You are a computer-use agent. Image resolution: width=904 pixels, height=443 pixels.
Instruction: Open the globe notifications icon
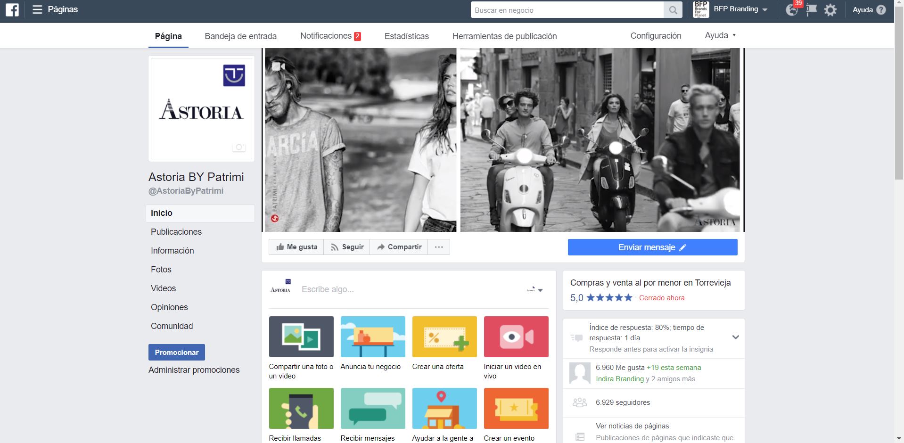point(791,10)
